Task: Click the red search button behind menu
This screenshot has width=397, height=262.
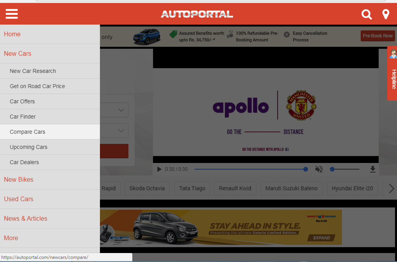Action: (114, 151)
